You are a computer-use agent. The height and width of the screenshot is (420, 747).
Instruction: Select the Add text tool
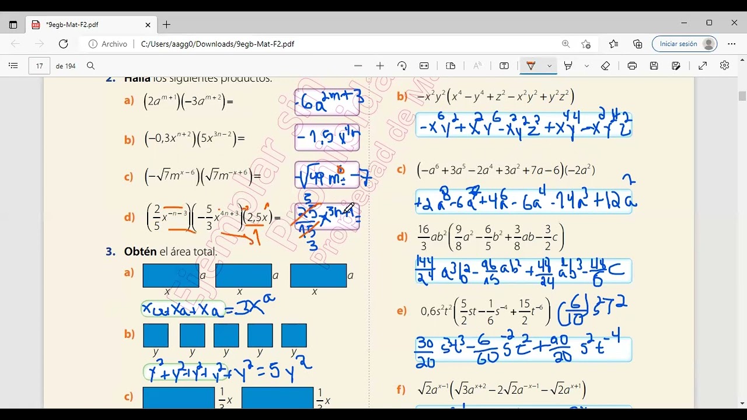[504, 66]
